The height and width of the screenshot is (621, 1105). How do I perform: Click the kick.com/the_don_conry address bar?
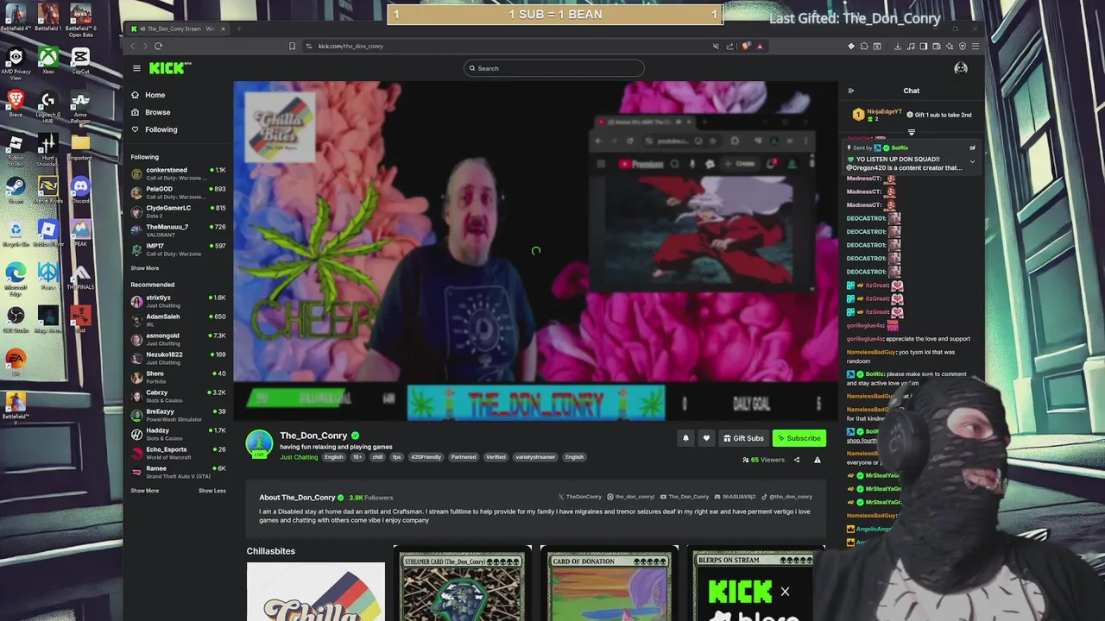click(350, 46)
